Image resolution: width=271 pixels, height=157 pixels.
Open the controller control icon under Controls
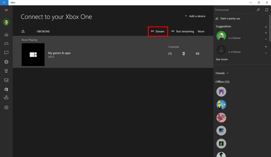pos(170,54)
